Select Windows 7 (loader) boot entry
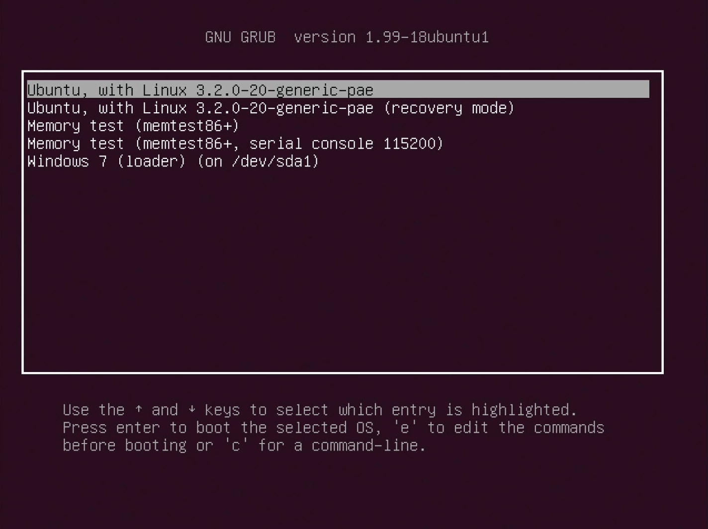Viewport: 708px width, 529px height. [x=173, y=161]
